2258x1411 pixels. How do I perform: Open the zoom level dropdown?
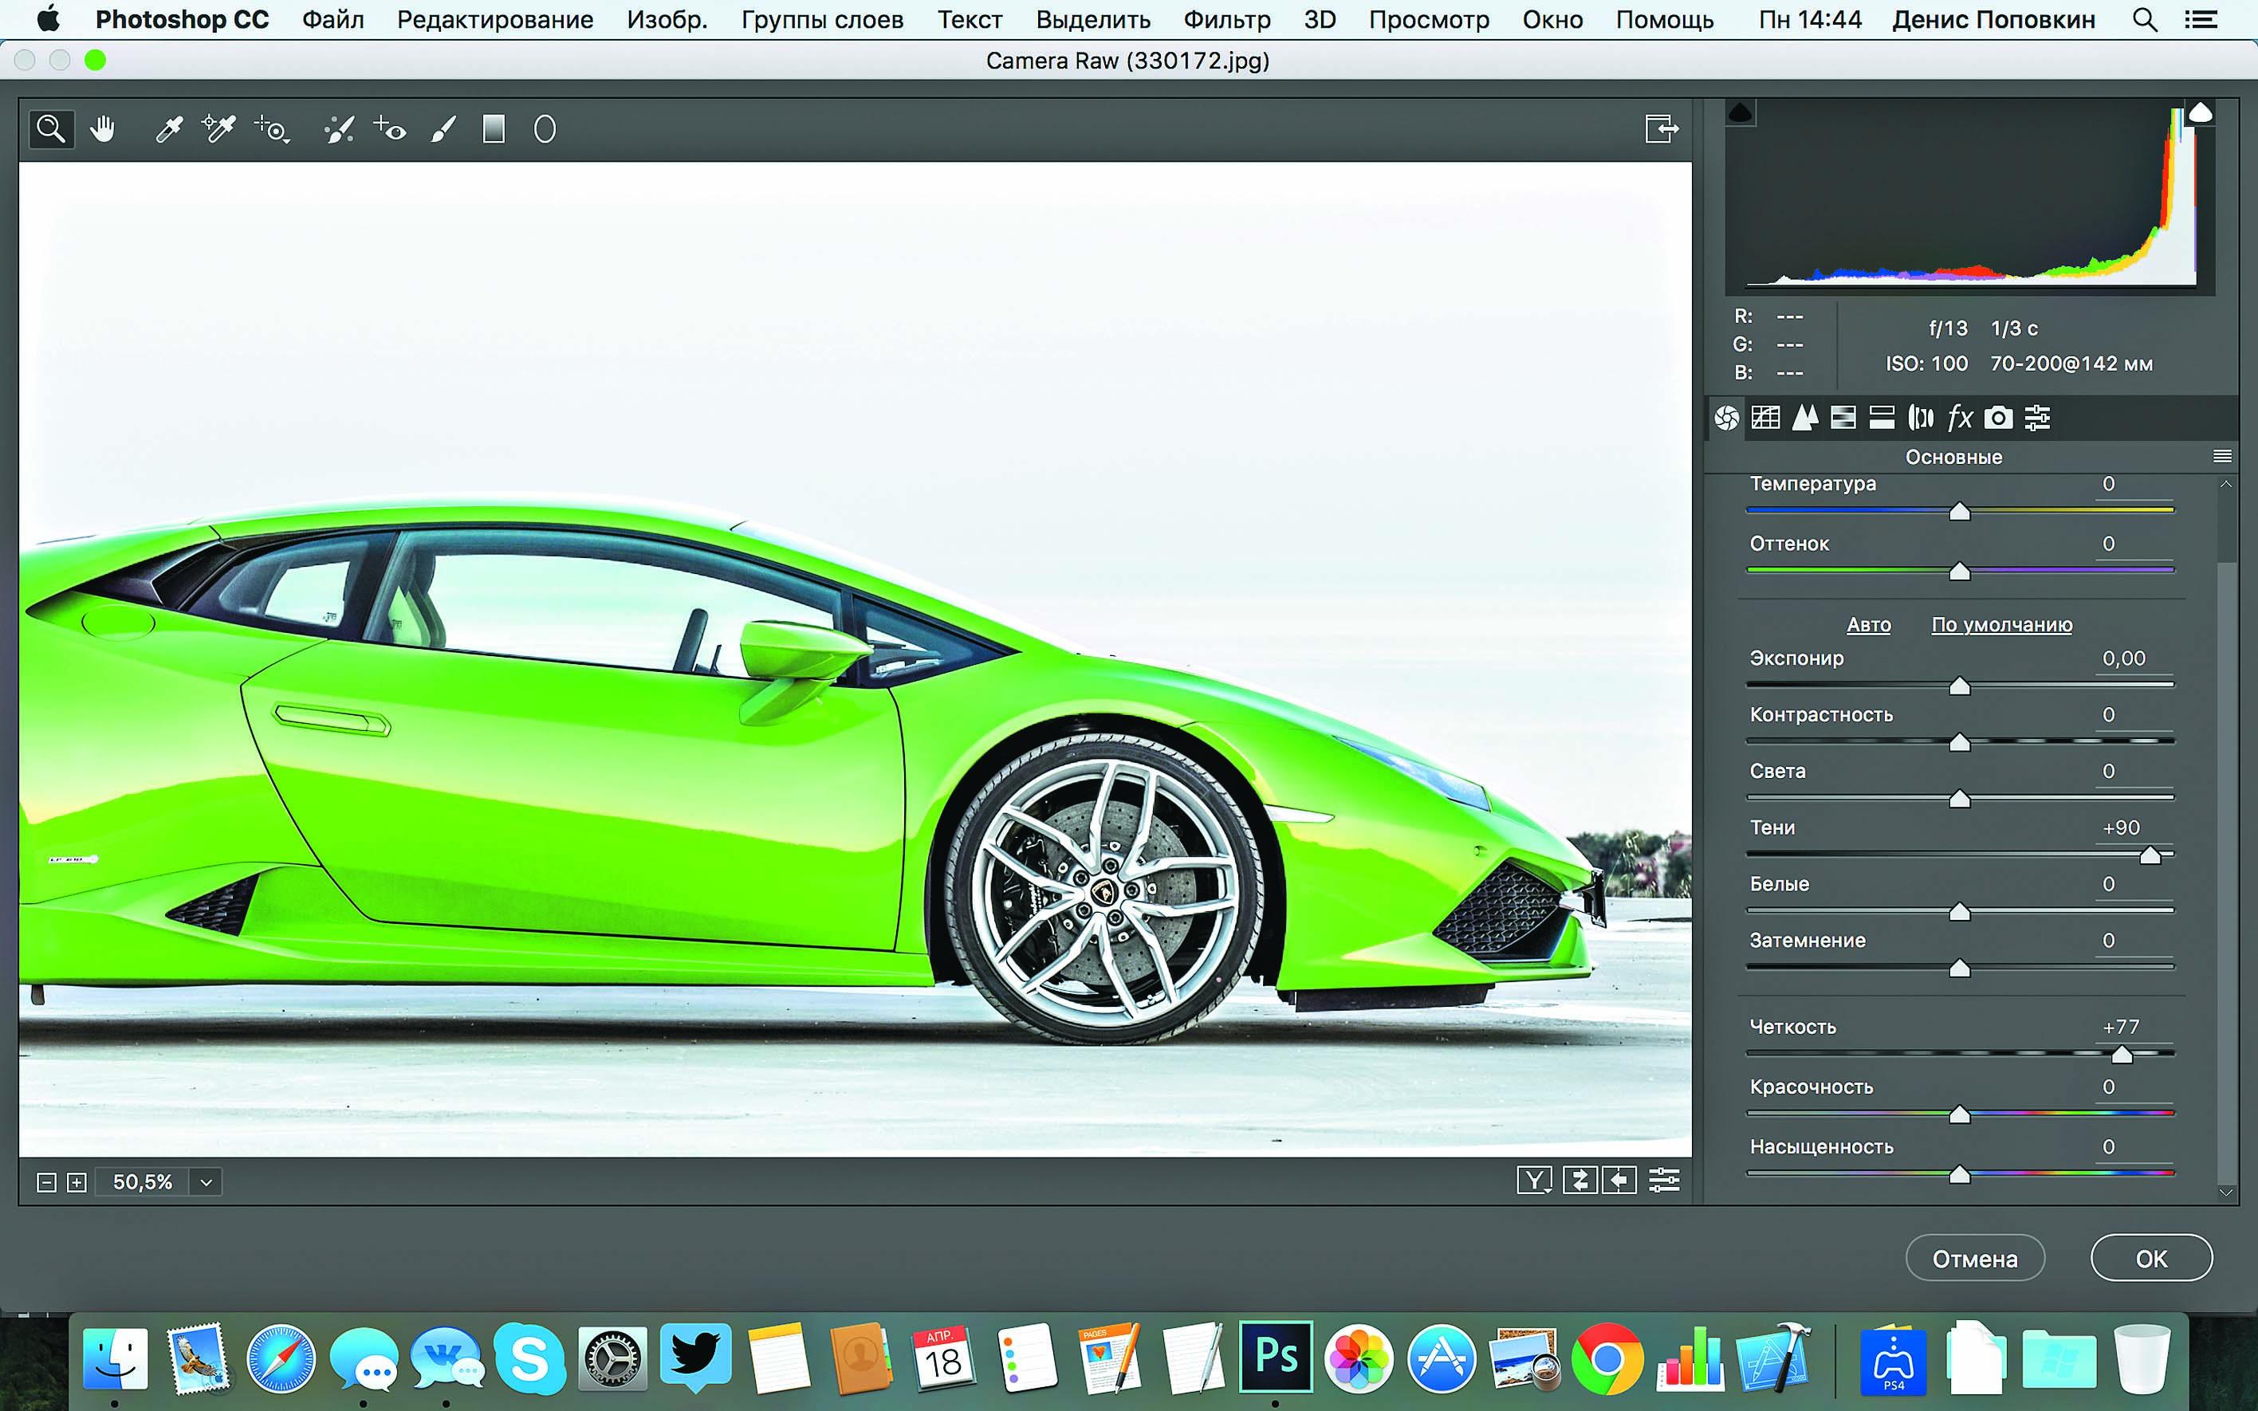[x=207, y=1182]
